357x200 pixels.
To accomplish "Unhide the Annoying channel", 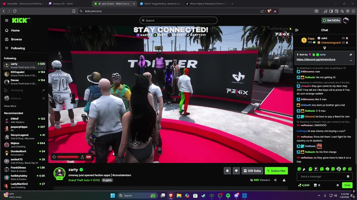I will (x=44, y=90).
